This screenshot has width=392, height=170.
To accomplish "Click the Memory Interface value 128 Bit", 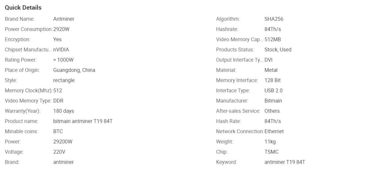I will [273, 80].
